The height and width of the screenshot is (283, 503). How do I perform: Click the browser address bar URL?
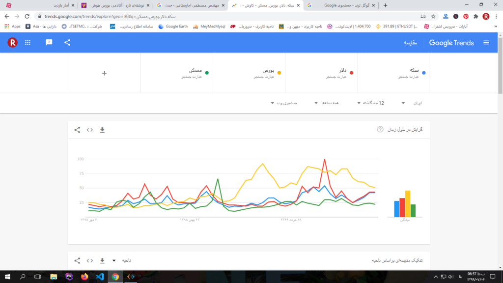point(147,16)
